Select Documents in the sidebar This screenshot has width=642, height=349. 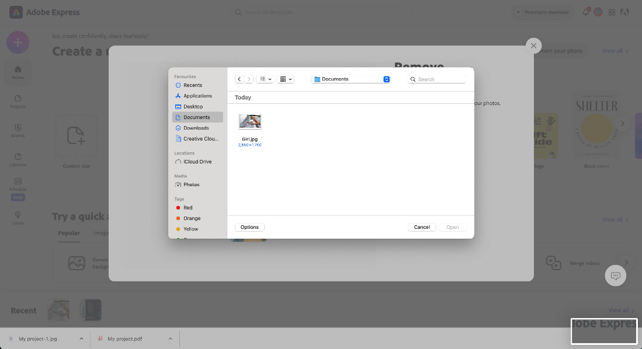click(197, 117)
